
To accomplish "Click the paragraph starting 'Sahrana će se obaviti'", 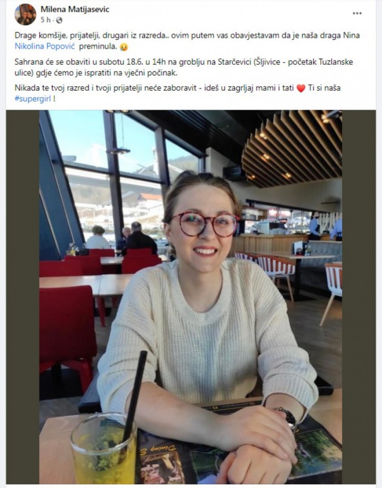I will tap(184, 68).
